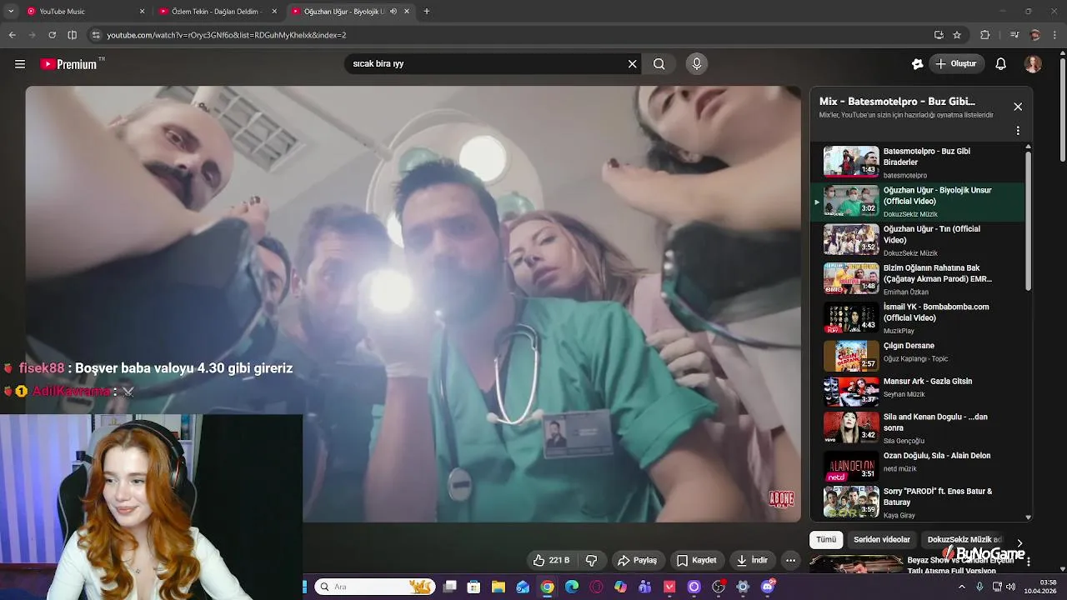Open Microsoft Edge on taskbar
1067x600 pixels.
(x=572, y=587)
